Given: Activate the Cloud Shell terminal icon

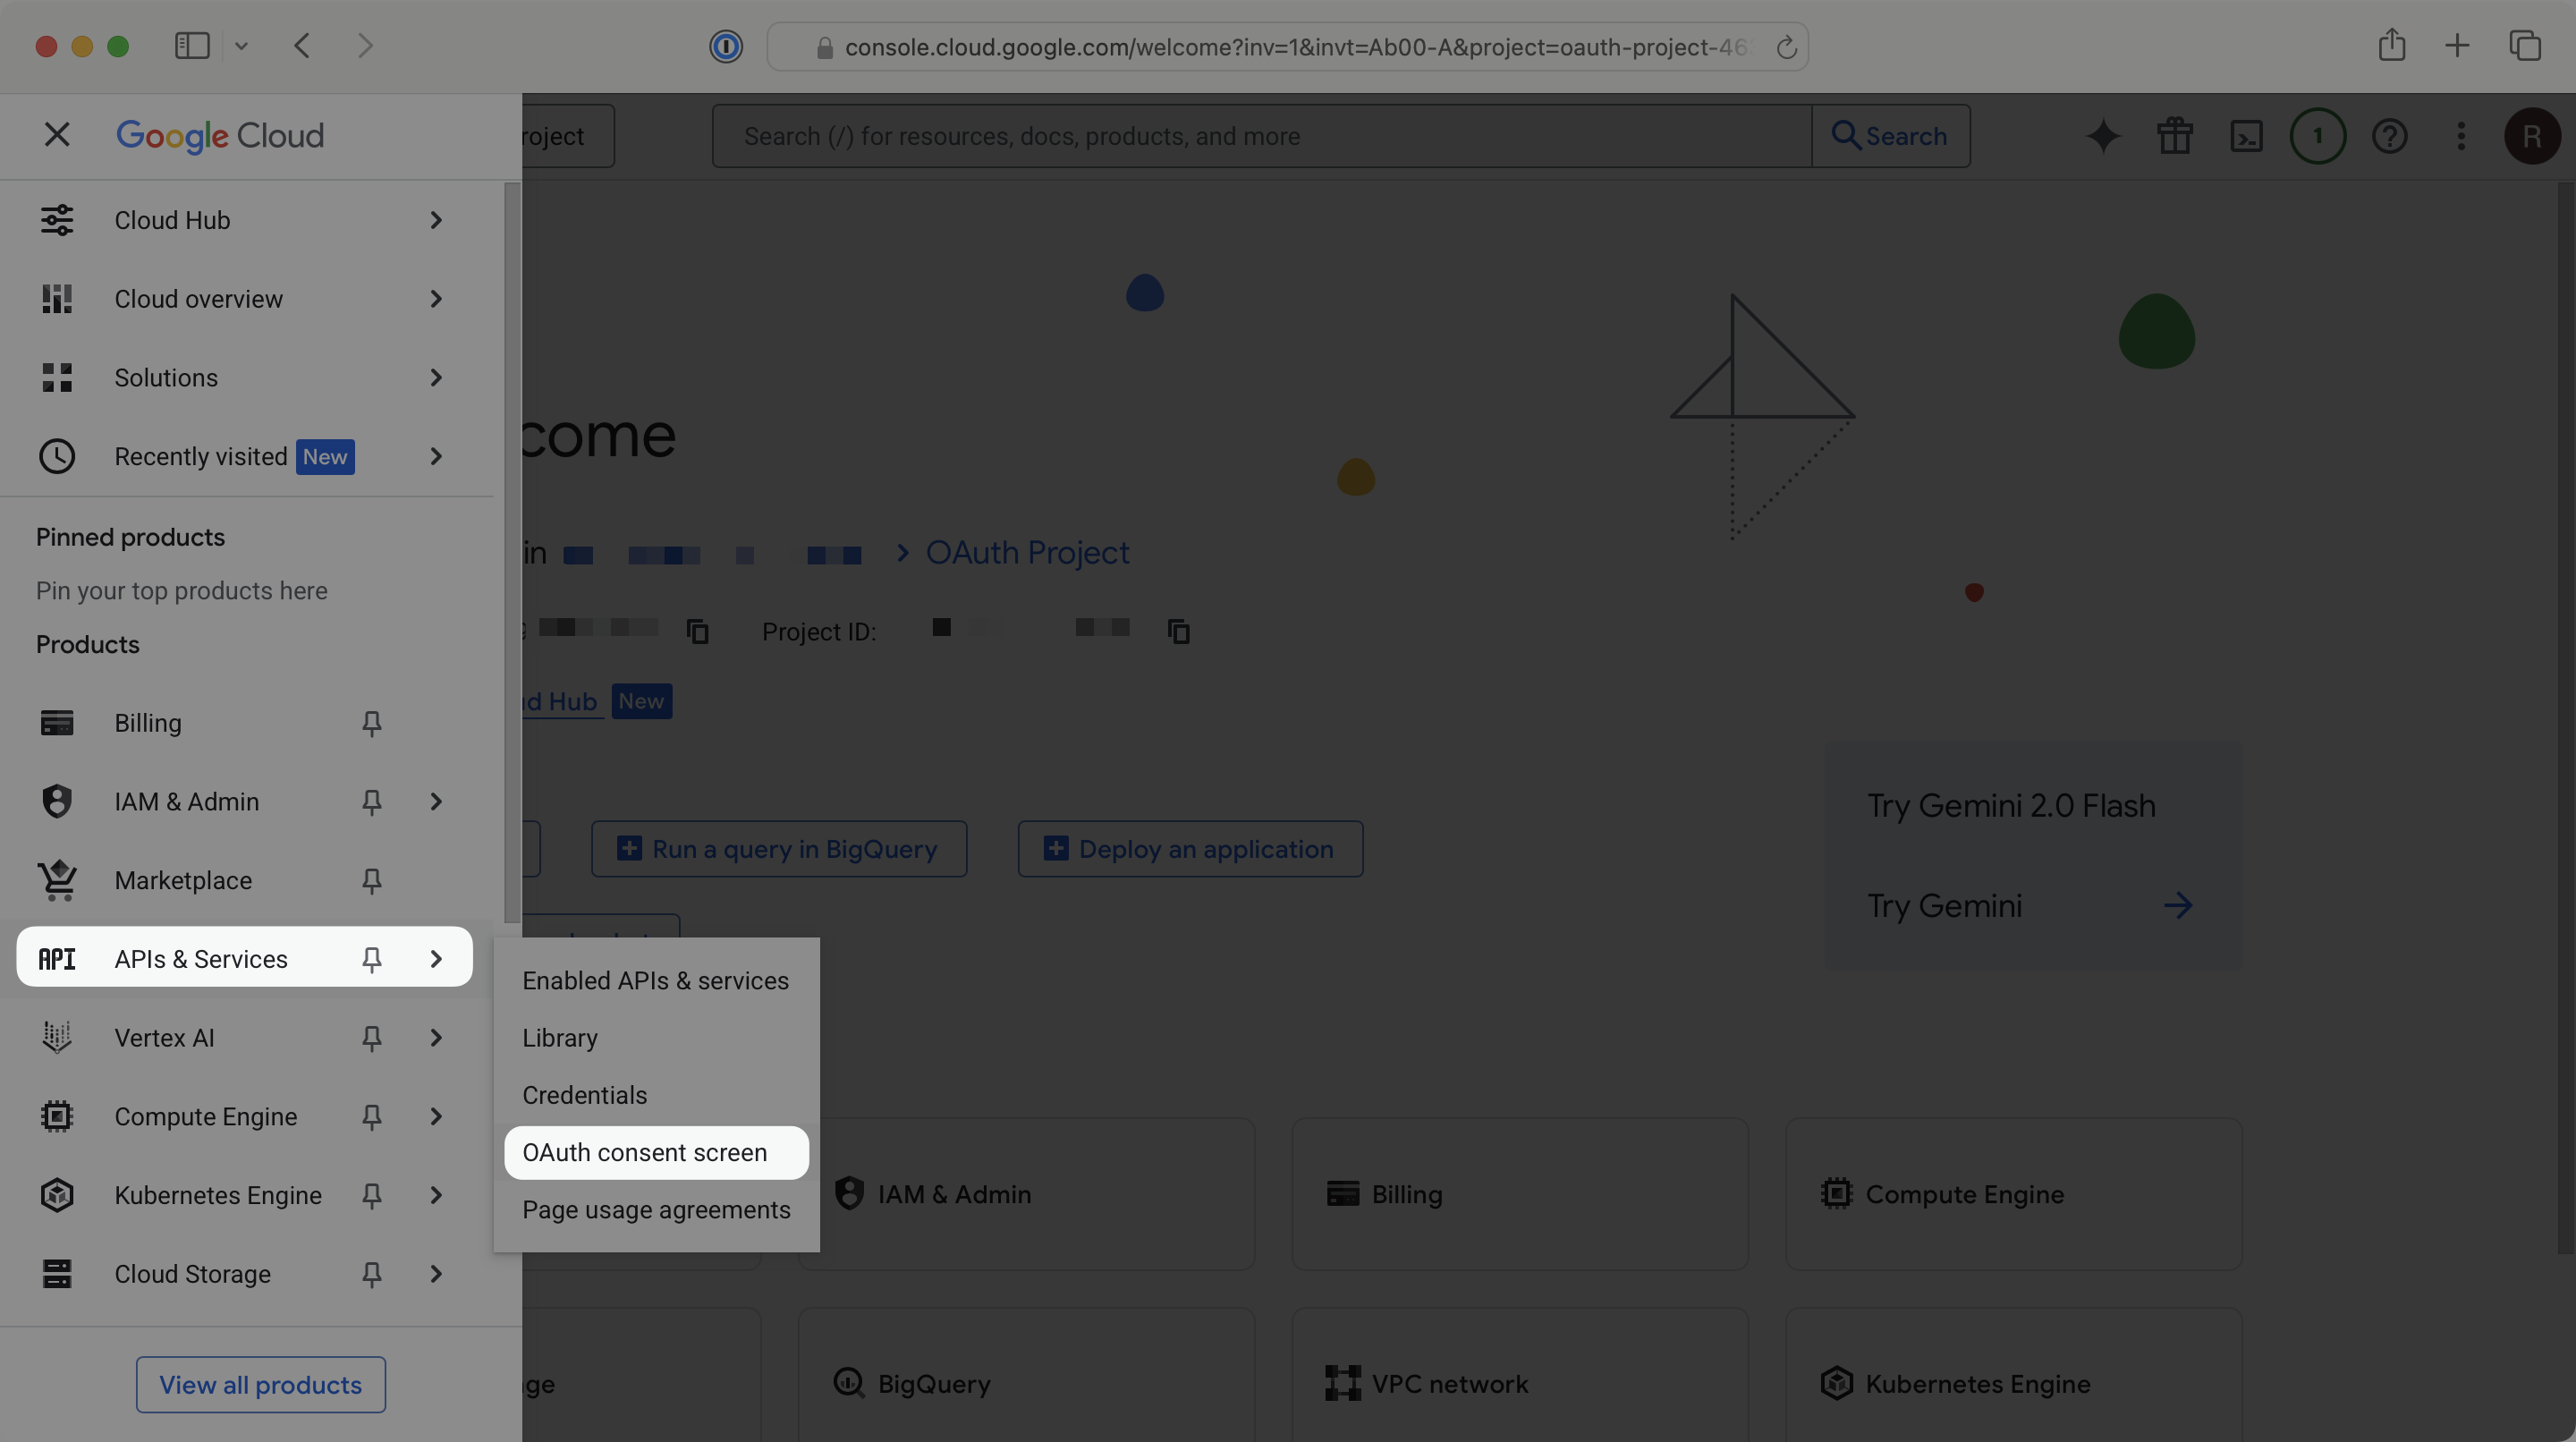Looking at the screenshot, I should click(2247, 136).
